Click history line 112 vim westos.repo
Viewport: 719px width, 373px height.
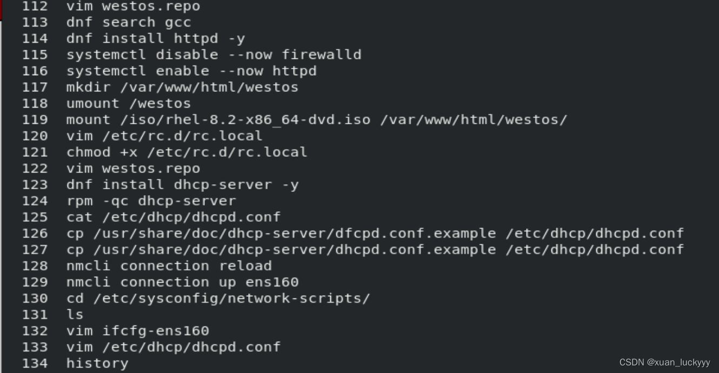[133, 6]
